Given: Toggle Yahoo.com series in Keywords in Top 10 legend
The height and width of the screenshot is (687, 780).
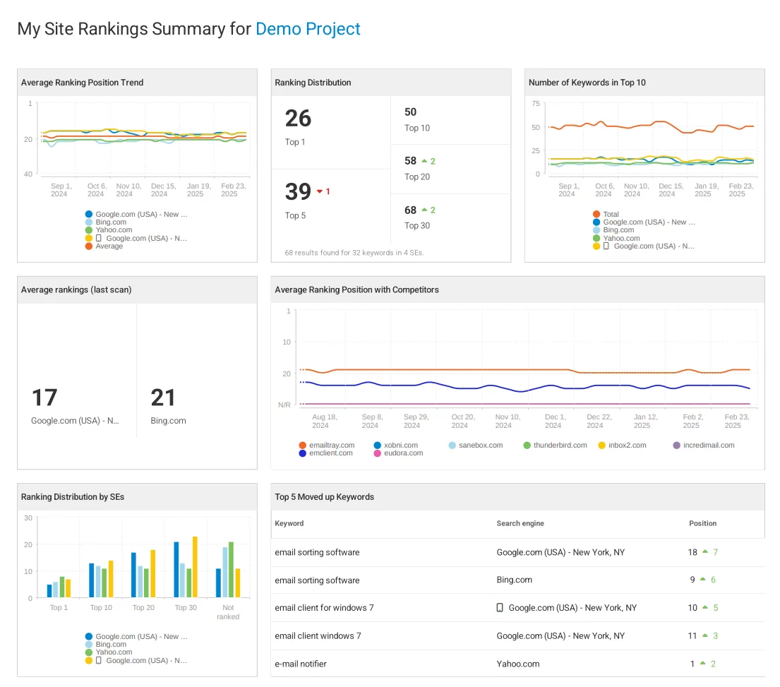Looking at the screenshot, I should pyautogui.click(x=616, y=238).
